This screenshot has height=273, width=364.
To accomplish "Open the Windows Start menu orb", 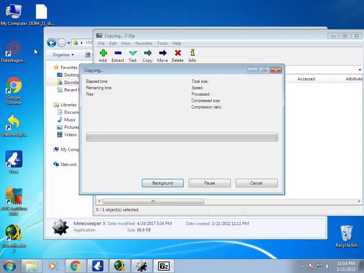I will 10,266.
